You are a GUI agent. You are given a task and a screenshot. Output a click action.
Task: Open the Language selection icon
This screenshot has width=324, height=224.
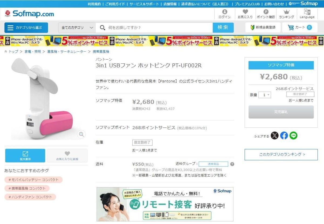pos(307,14)
